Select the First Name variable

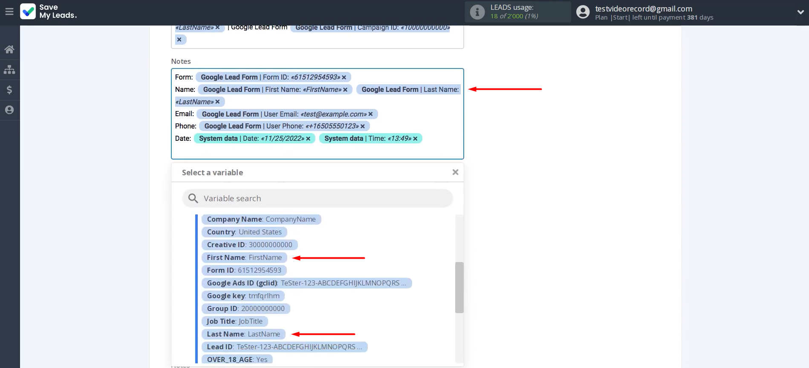(x=244, y=258)
